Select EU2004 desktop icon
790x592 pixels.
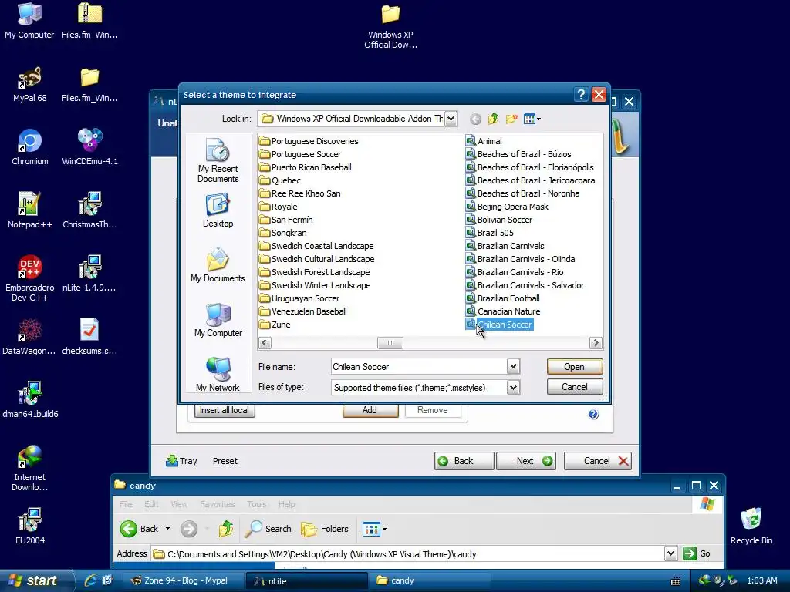click(29, 526)
